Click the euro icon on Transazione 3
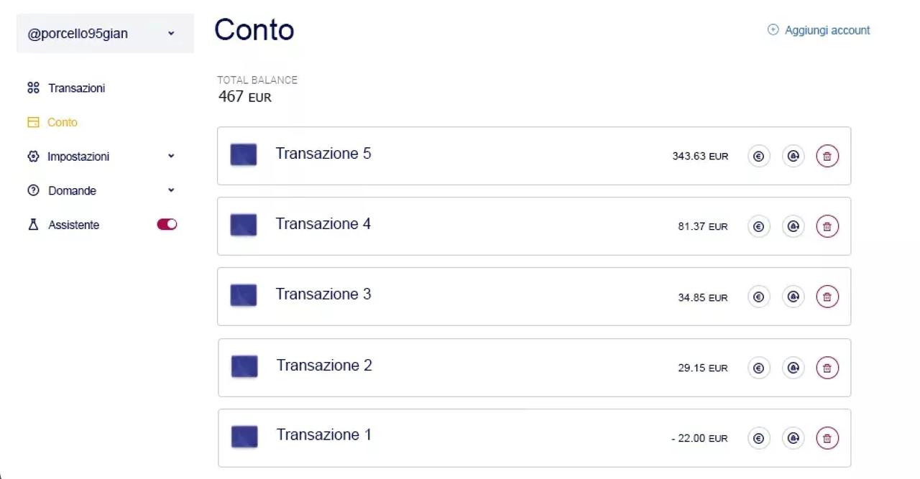 tap(758, 297)
